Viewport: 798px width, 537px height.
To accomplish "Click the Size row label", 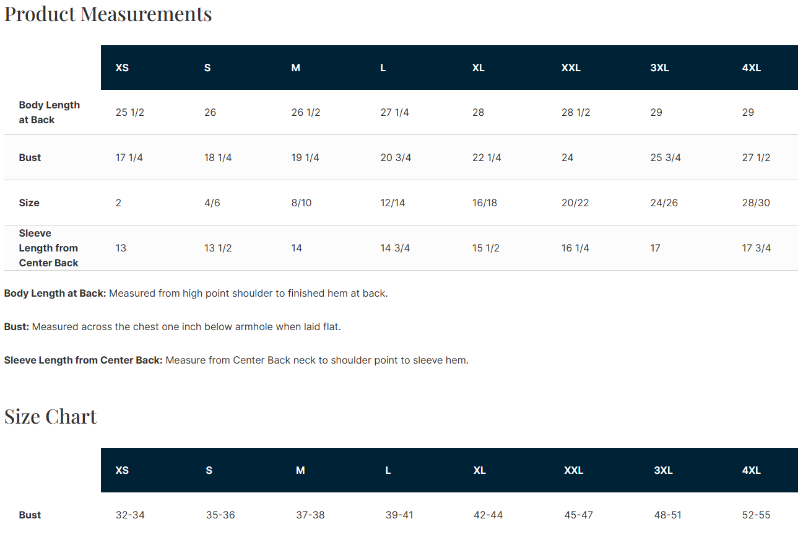I will [29, 203].
